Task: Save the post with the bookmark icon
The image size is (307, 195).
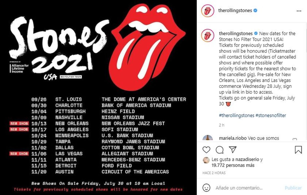Action: (x=298, y=150)
